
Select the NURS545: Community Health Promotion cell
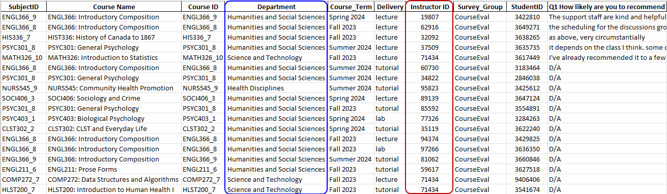(x=114, y=88)
